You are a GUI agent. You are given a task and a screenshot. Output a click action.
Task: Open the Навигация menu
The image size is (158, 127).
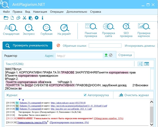point(40,12)
